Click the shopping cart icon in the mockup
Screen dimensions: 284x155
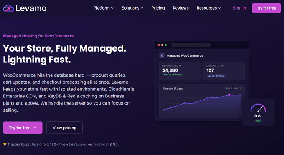[162, 56]
